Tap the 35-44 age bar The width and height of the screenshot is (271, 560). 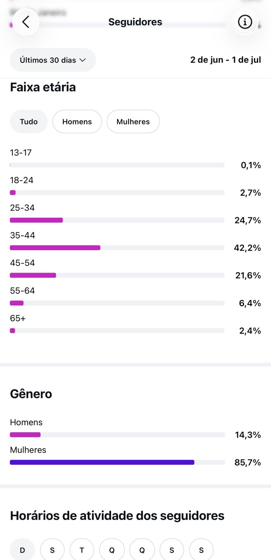point(117,248)
